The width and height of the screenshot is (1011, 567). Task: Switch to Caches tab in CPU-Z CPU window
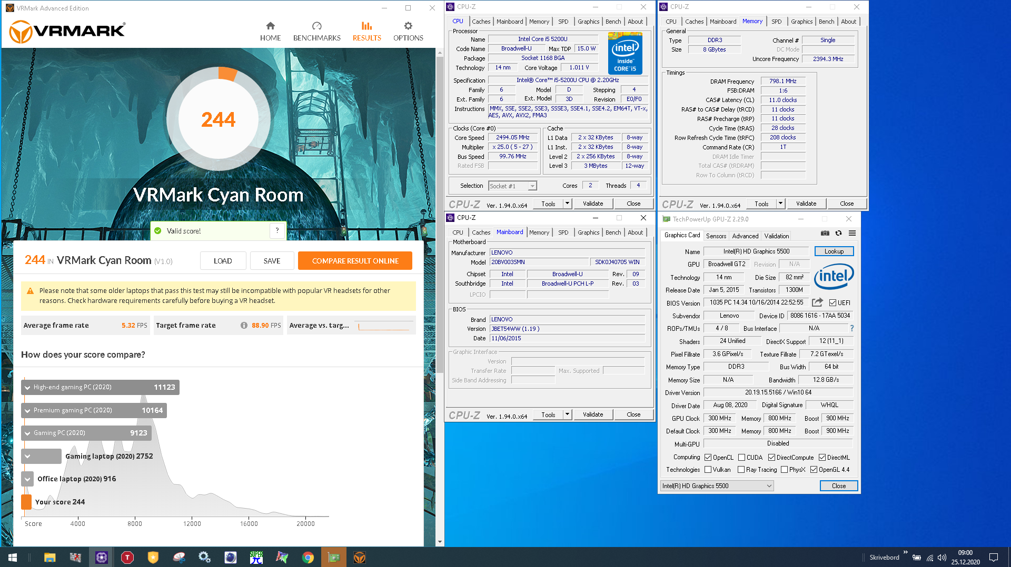[481, 22]
